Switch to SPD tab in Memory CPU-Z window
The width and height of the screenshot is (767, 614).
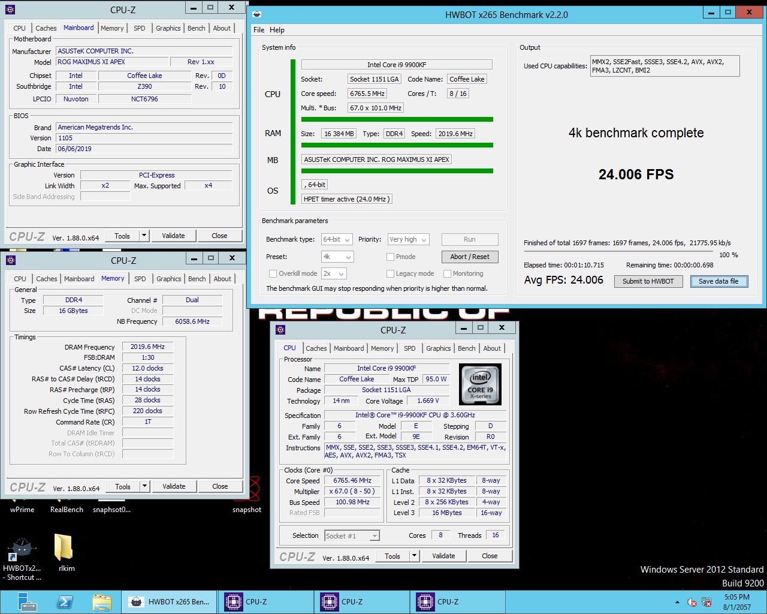[x=140, y=279]
